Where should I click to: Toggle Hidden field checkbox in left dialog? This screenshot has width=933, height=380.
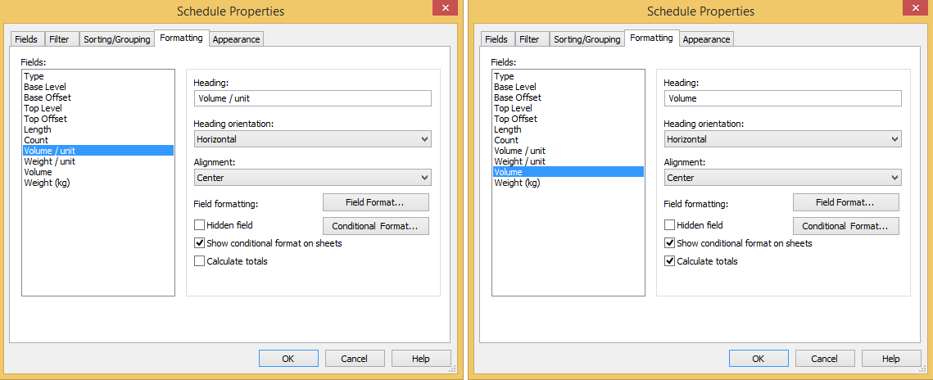pos(200,225)
